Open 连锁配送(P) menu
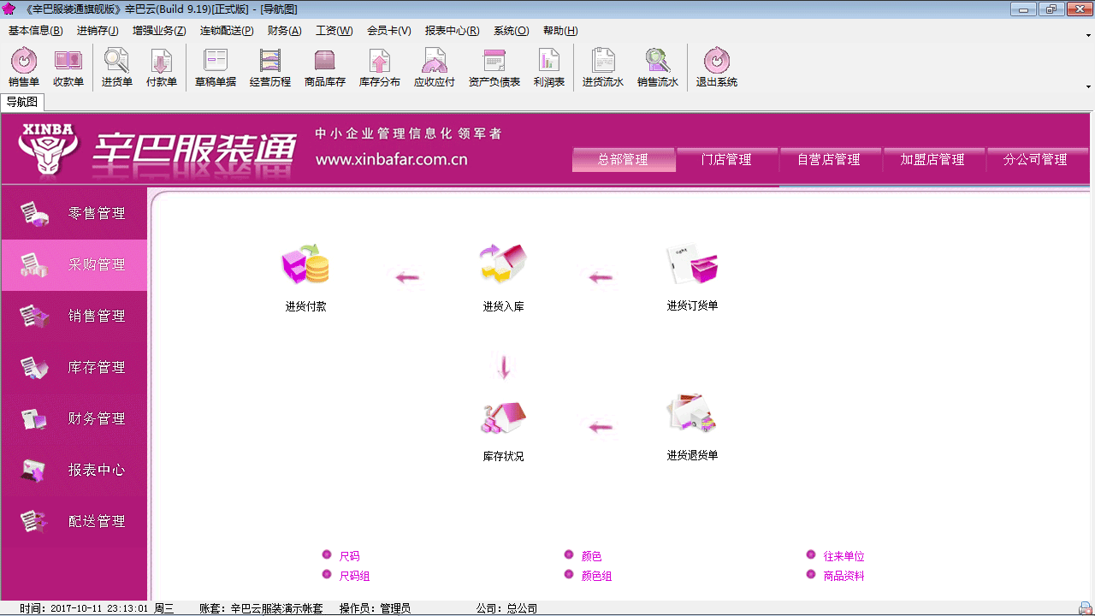This screenshot has width=1095, height=616. click(227, 31)
